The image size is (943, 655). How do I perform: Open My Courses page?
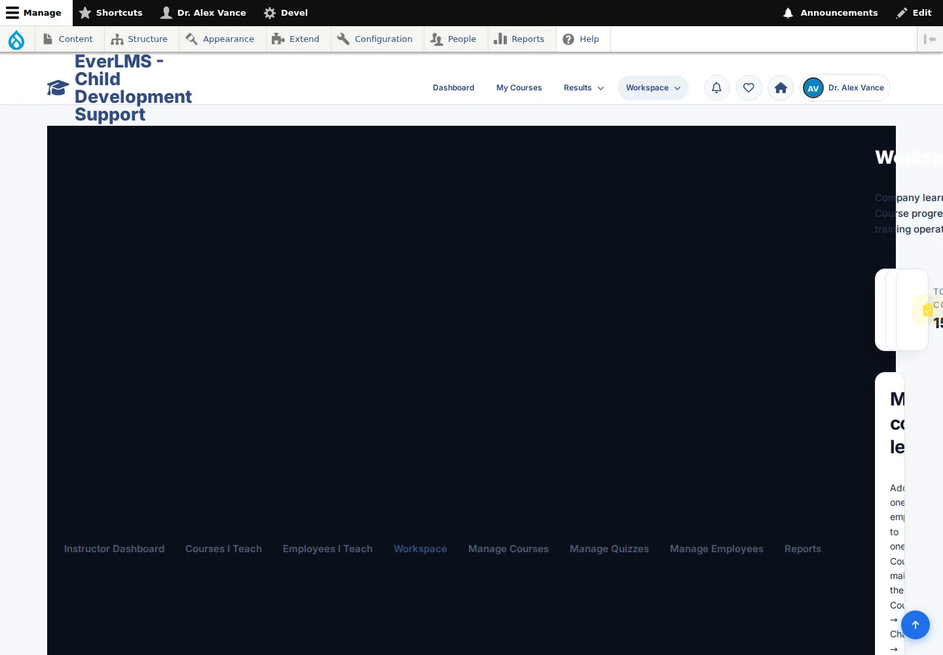(519, 88)
